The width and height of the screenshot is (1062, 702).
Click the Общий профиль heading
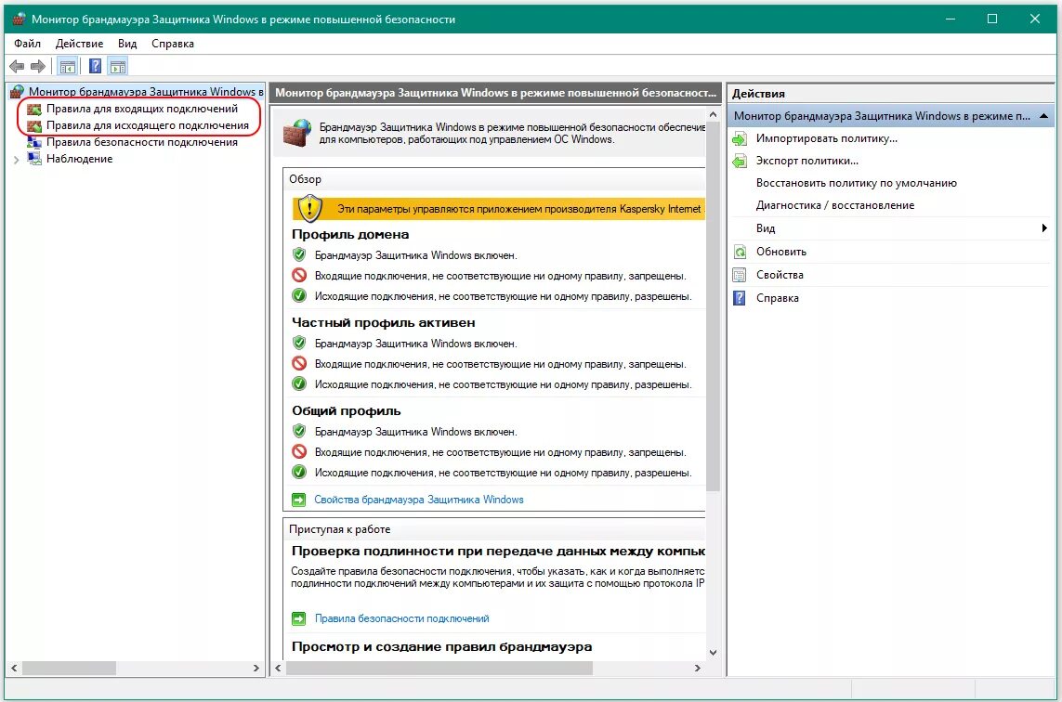[x=346, y=411]
